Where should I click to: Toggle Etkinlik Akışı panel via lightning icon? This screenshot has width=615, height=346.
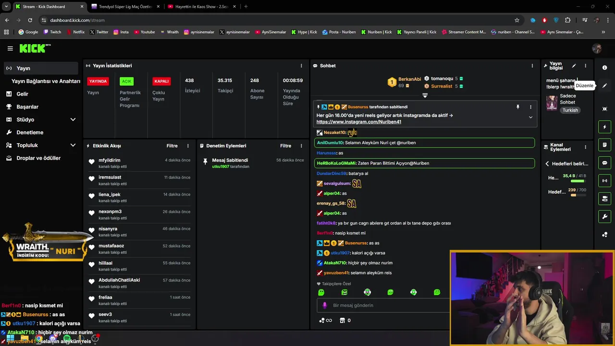click(604, 127)
